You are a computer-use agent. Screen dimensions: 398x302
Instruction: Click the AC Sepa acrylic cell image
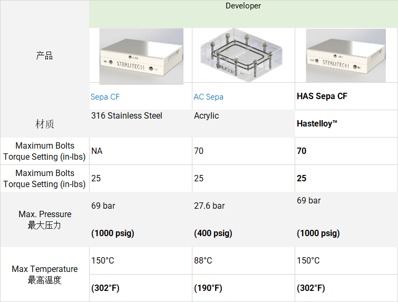[x=241, y=55]
